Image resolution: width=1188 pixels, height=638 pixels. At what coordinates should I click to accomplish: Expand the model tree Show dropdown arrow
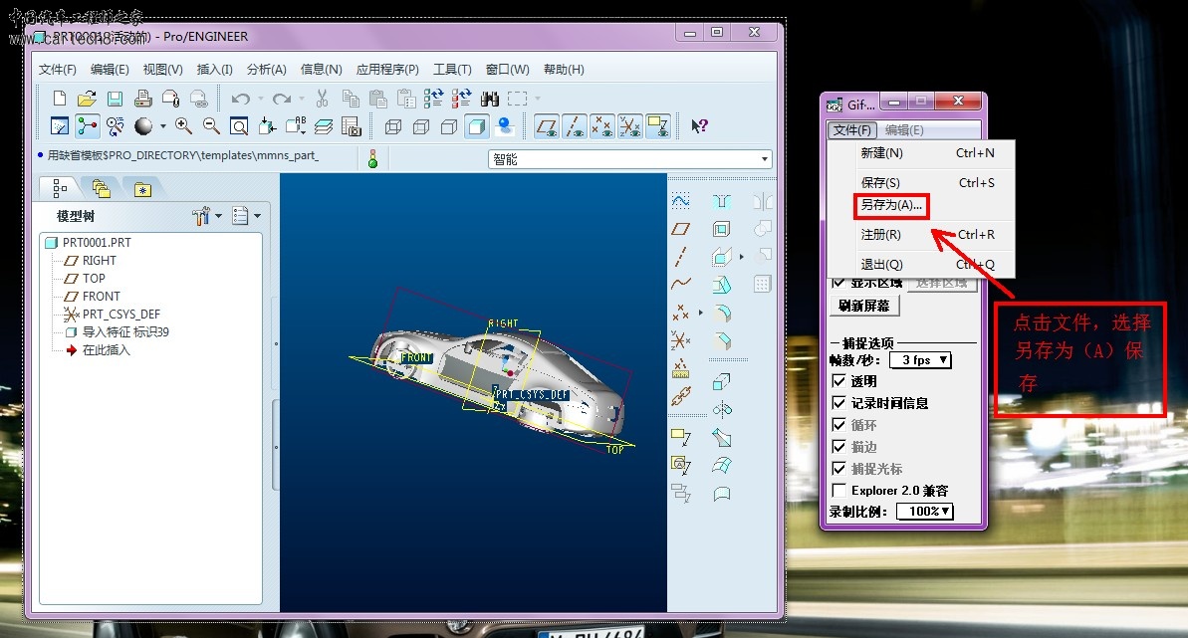tap(258, 216)
